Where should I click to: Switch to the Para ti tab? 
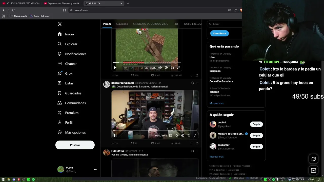pyautogui.click(x=107, y=24)
